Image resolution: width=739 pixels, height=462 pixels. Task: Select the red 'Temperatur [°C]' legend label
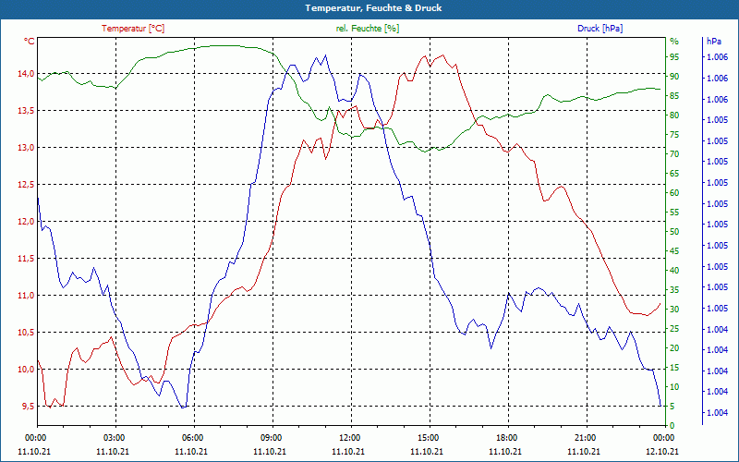(x=133, y=29)
